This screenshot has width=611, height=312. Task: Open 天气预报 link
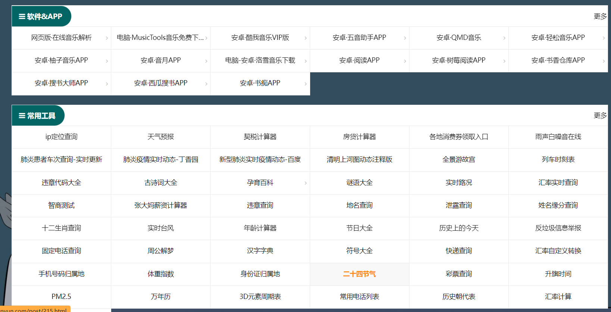160,137
